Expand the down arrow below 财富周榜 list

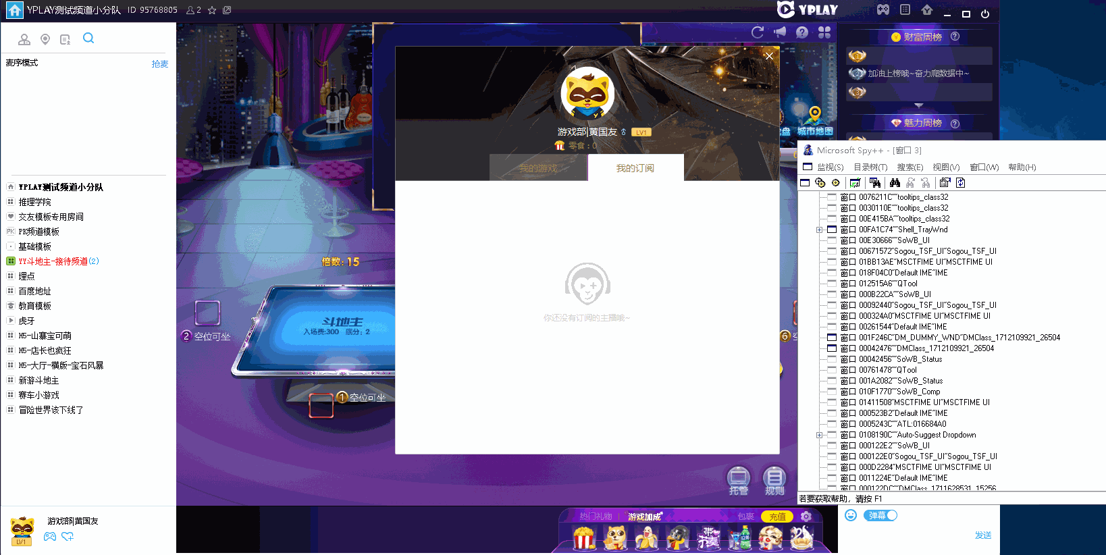(x=918, y=105)
